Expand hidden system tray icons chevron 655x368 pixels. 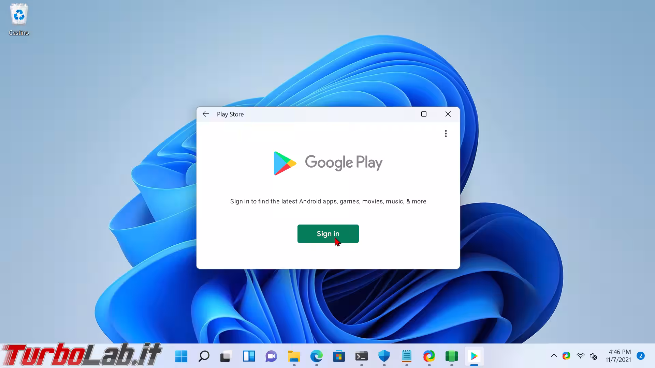pos(554,356)
